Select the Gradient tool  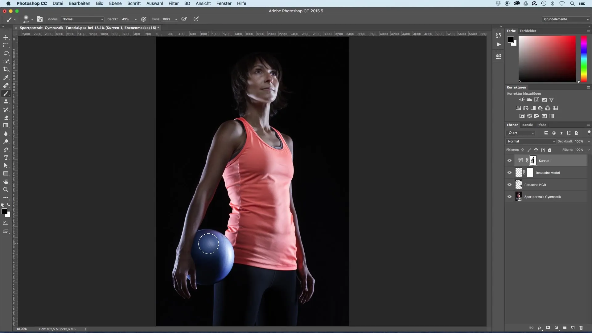point(6,125)
